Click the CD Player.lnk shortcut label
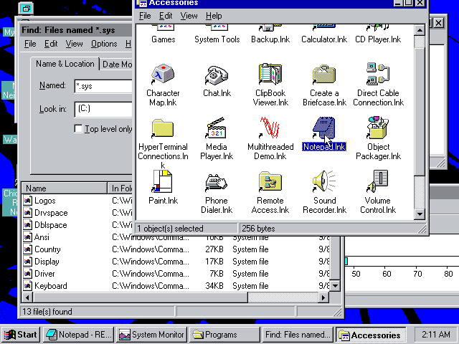This screenshot has height=344, width=459. coord(378,39)
